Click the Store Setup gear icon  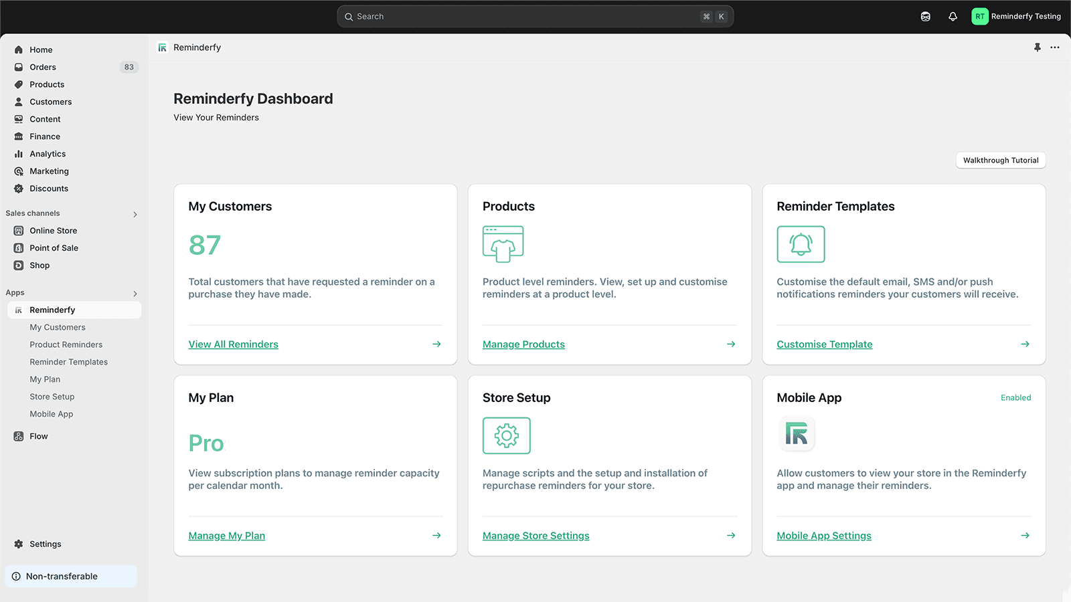[x=506, y=435]
